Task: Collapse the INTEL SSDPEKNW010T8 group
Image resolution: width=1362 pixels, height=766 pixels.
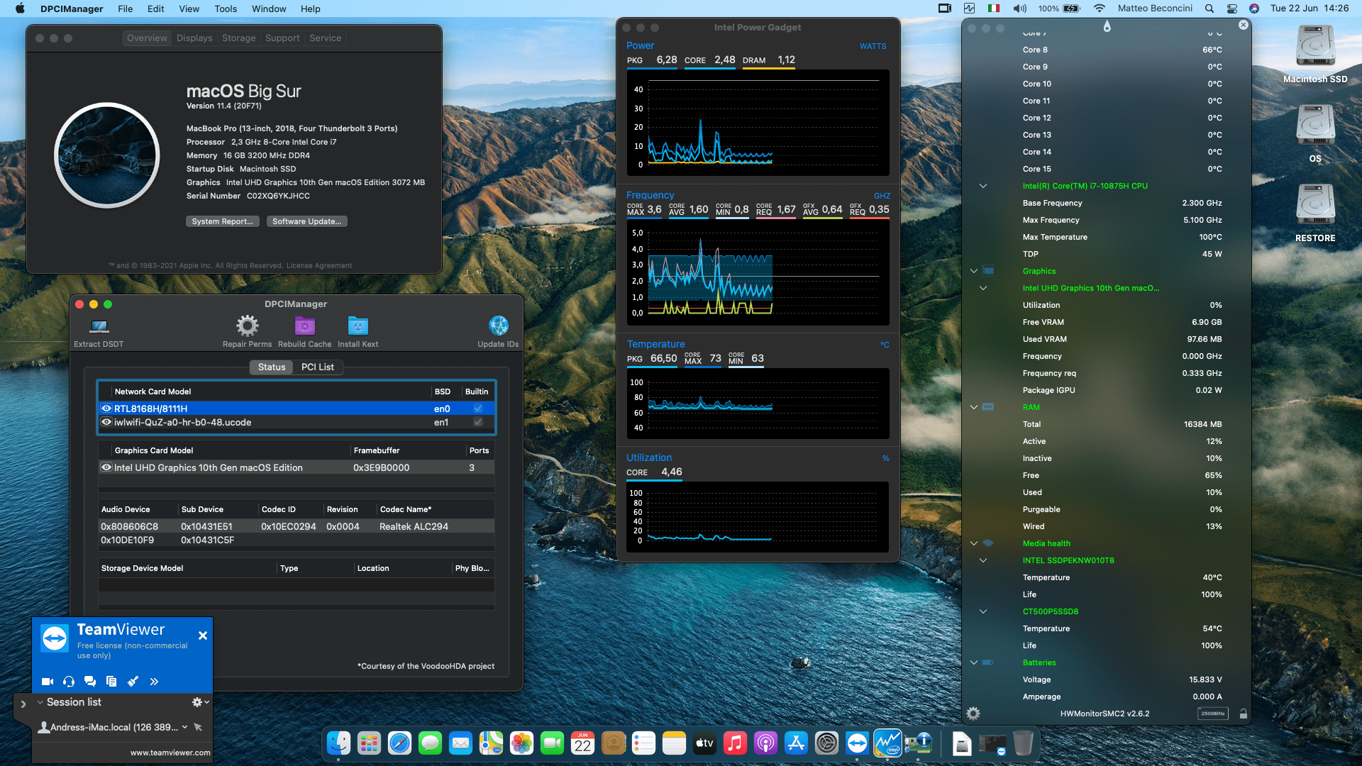Action: point(983,560)
